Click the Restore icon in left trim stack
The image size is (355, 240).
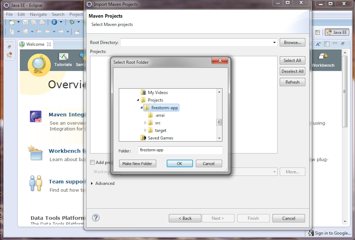coord(9,47)
